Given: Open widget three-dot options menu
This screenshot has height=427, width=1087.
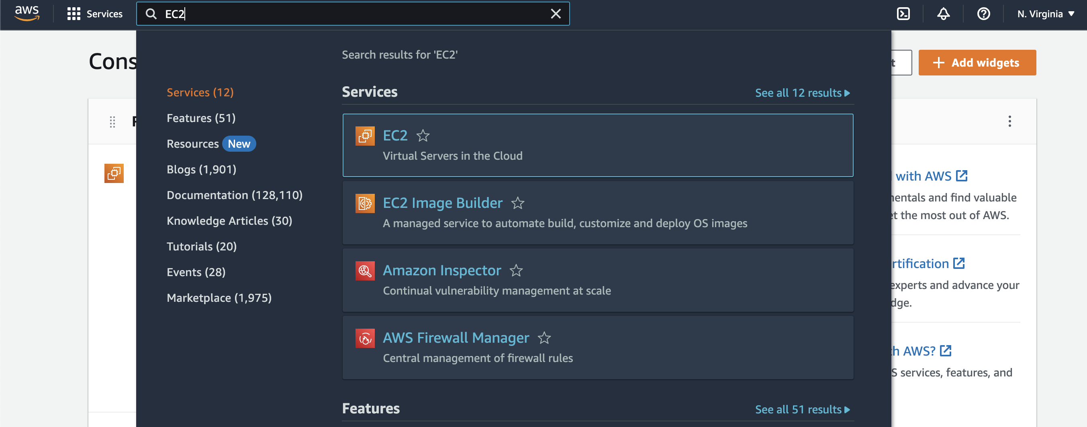Looking at the screenshot, I should [x=1009, y=121].
